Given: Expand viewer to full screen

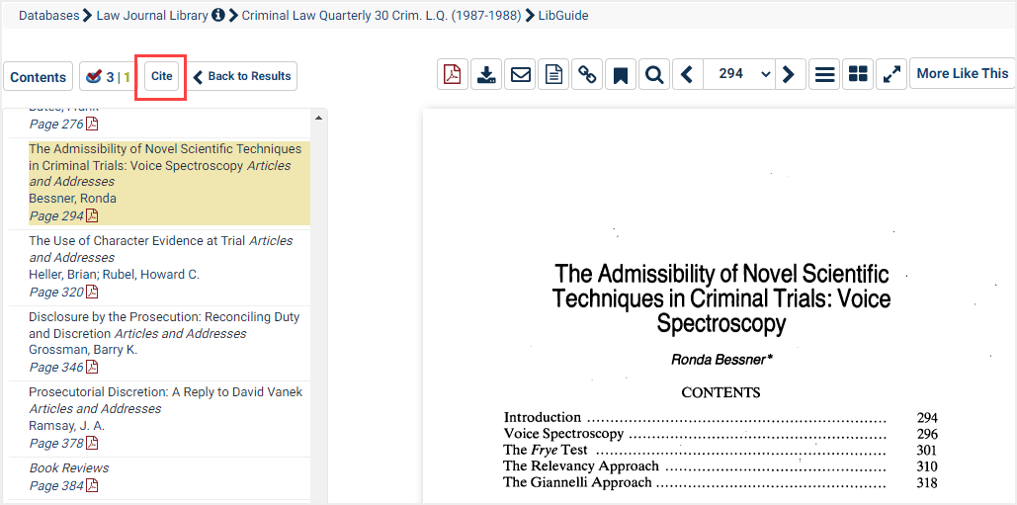Looking at the screenshot, I should (x=891, y=74).
